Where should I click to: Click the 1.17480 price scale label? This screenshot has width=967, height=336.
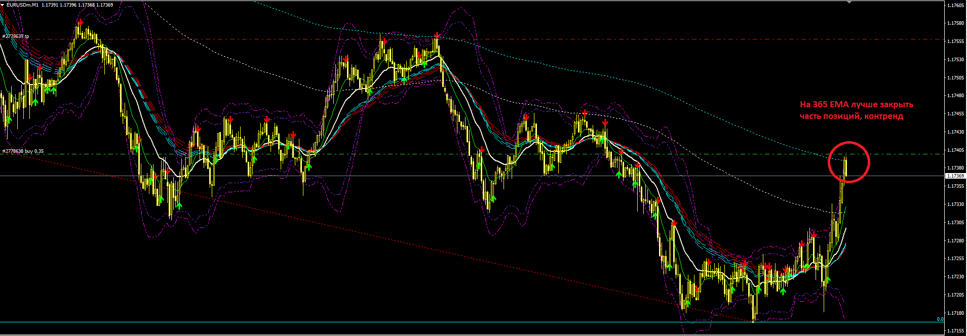point(955,96)
